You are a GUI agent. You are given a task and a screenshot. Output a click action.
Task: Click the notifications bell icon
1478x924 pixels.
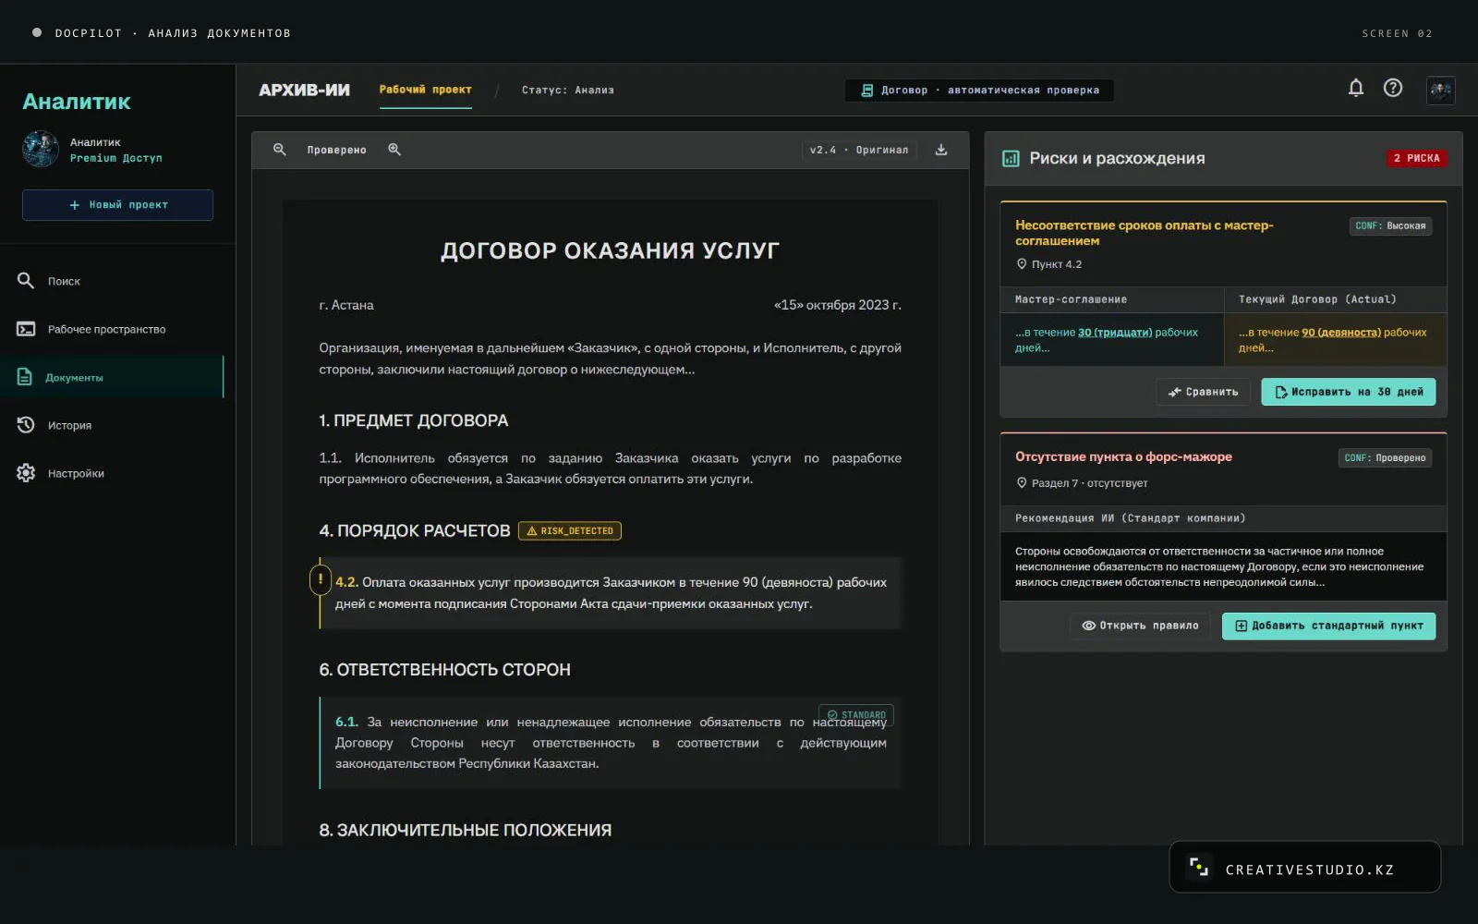pyautogui.click(x=1355, y=89)
